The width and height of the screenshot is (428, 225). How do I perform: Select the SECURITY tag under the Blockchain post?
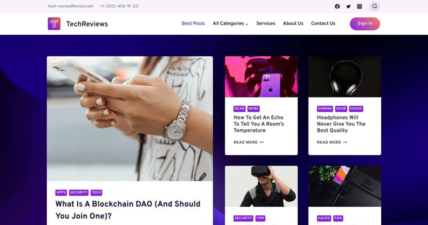point(79,192)
